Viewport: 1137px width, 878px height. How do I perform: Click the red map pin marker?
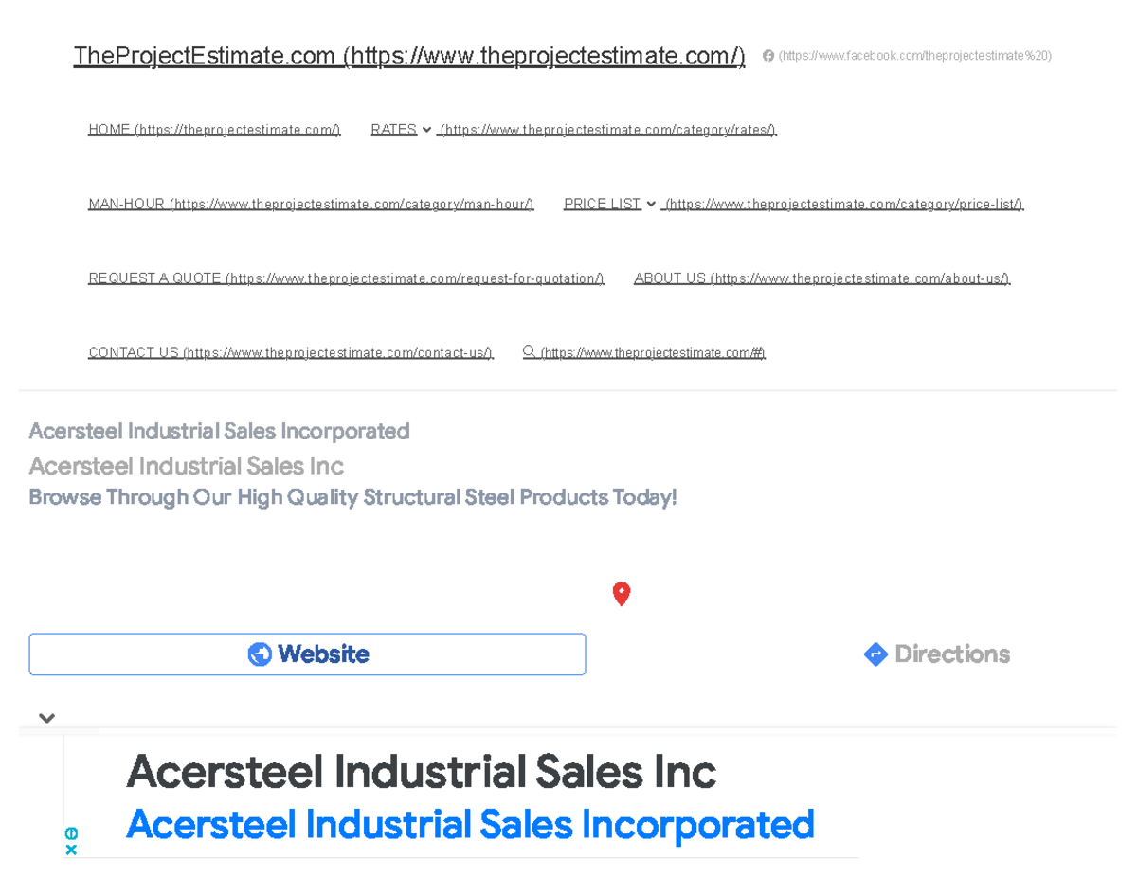click(x=622, y=594)
